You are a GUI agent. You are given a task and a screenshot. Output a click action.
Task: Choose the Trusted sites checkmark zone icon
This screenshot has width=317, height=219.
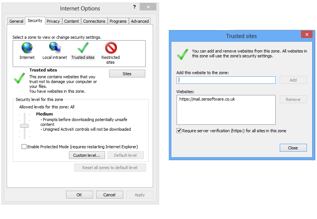[x=83, y=48]
